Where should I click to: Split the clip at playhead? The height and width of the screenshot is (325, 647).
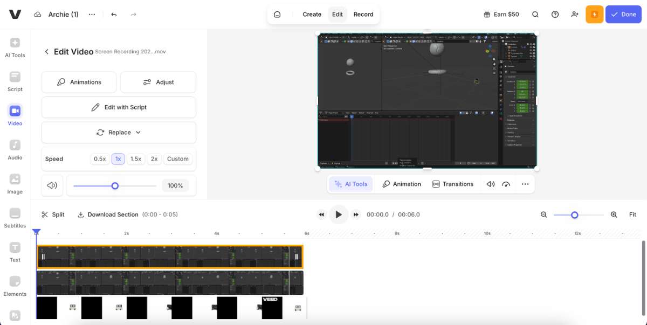[x=53, y=215]
